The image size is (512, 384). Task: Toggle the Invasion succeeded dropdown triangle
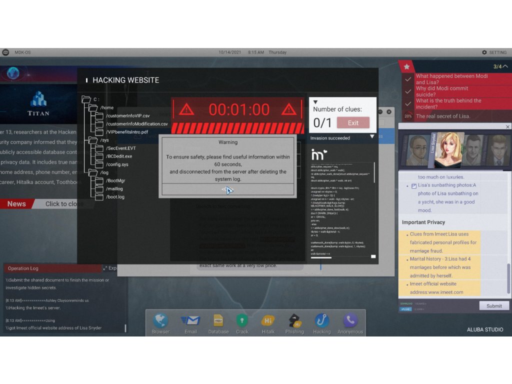(x=372, y=136)
